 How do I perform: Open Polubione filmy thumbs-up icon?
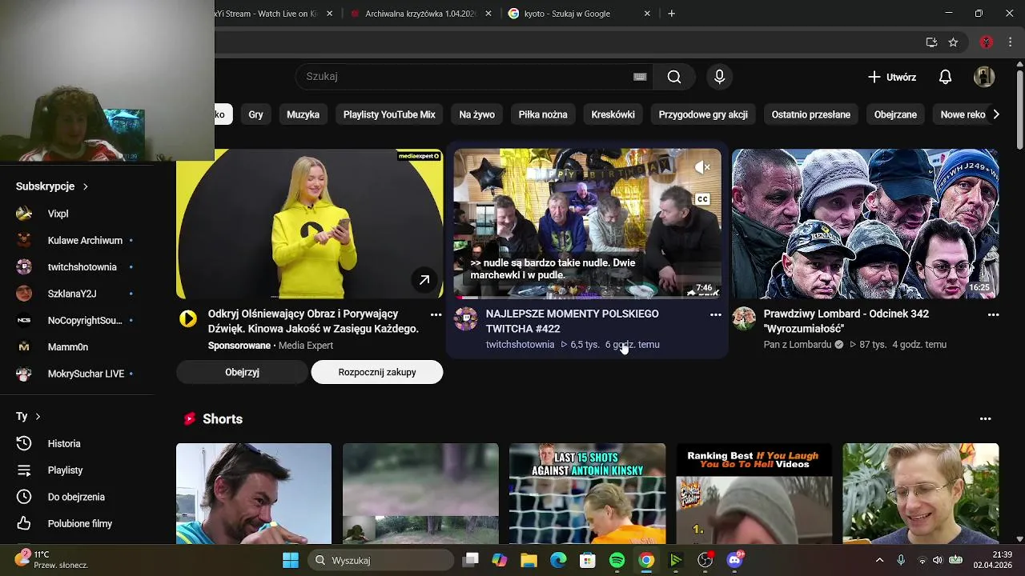click(x=24, y=523)
